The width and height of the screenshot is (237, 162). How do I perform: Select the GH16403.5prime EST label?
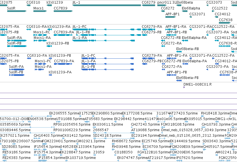tap(48, 135)
